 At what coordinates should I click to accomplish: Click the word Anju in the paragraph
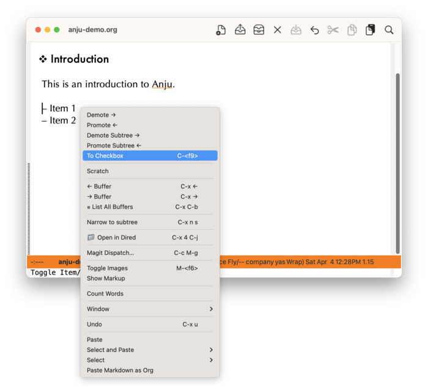pos(162,84)
